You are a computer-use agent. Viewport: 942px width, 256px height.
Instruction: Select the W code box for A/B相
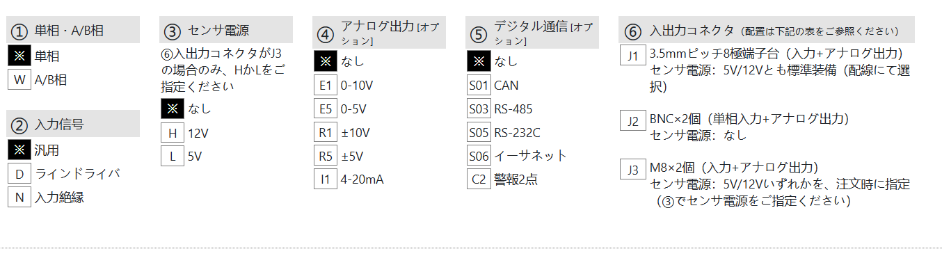pos(19,79)
